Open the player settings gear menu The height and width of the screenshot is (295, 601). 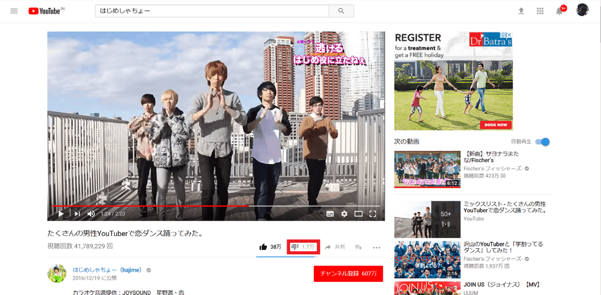click(x=344, y=213)
